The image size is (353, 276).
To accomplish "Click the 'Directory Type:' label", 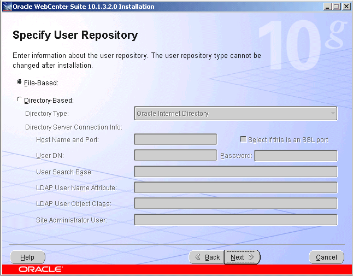I will click(47, 114).
